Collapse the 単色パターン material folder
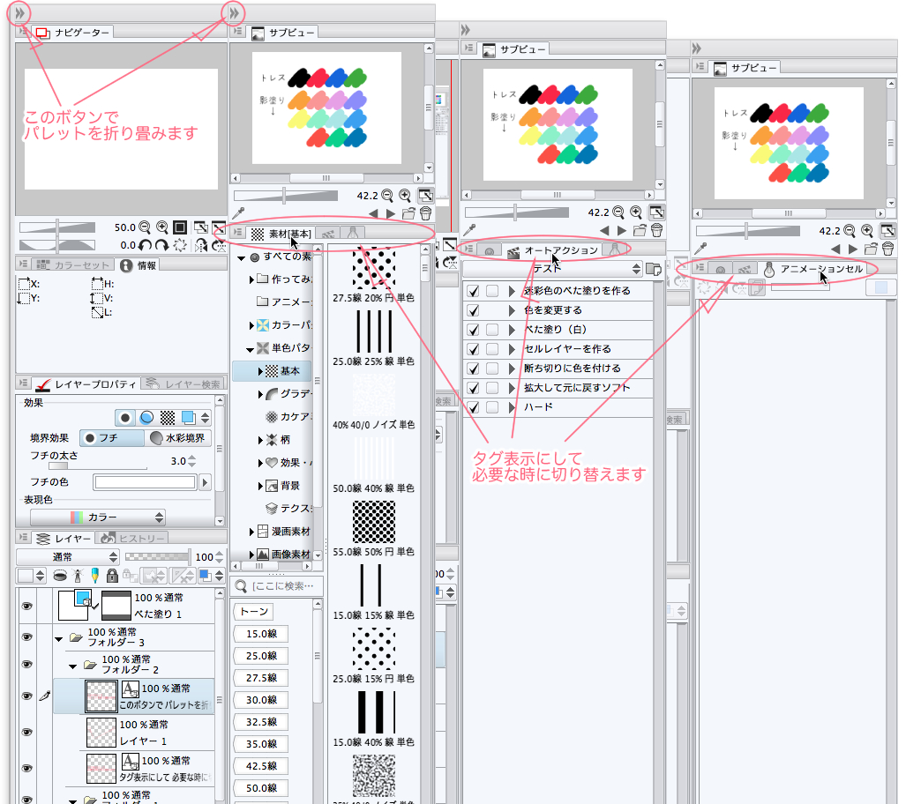This screenshot has width=906, height=804. point(250,349)
